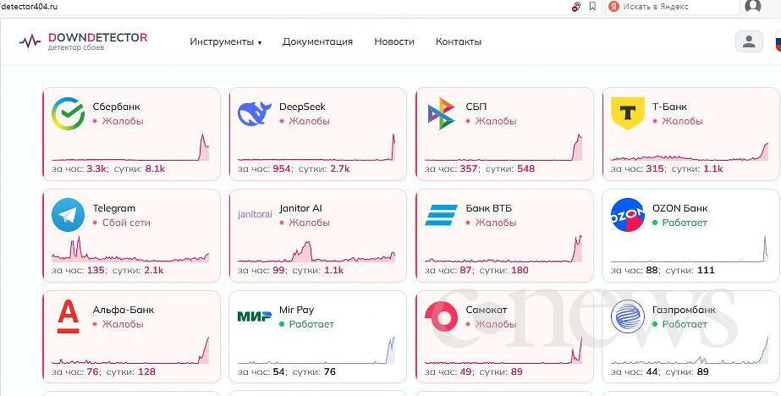Click the OZON Bank logo
Screen dimensions: 781x396
click(627, 215)
